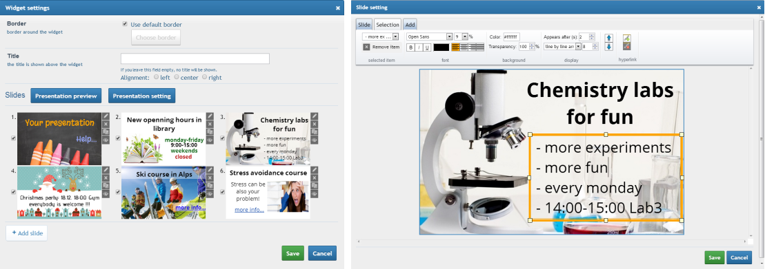The width and height of the screenshot is (765, 269).
Task: Switch to the Slide tab
Action: (364, 25)
